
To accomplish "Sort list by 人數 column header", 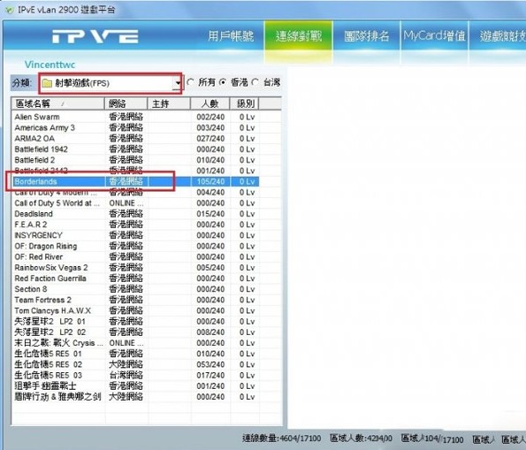I will tap(210, 103).
